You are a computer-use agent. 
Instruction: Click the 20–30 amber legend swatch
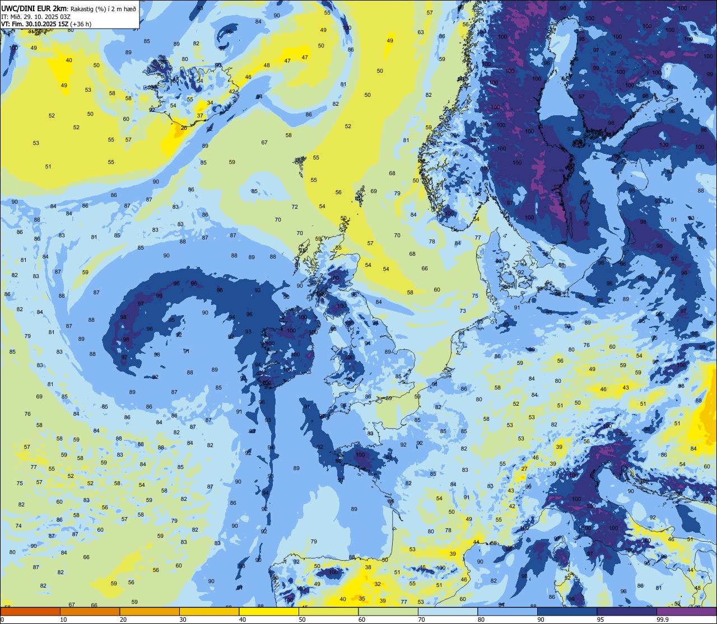(150, 612)
